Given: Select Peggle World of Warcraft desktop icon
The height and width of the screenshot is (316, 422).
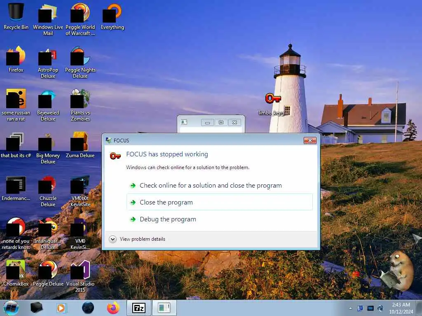Looking at the screenshot, I should (80, 19).
